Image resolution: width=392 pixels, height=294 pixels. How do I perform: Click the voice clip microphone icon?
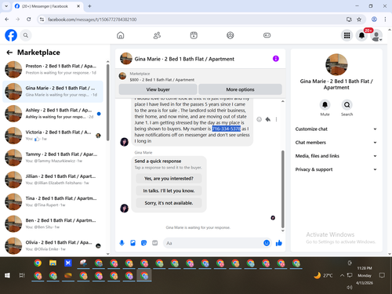[x=122, y=243]
